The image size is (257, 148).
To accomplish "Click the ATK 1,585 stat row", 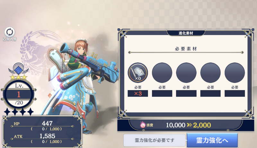I will pyautogui.click(x=43, y=138).
